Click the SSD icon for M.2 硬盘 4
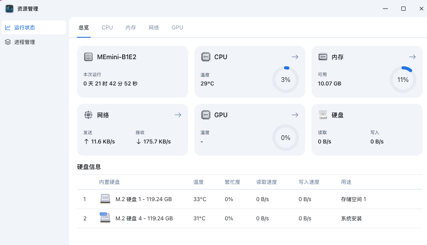This screenshot has height=245, width=427. coord(105,218)
